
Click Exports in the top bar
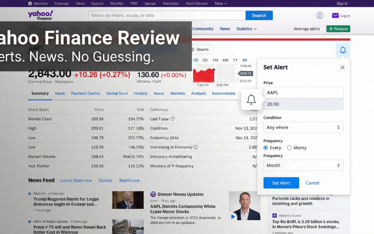pos(98,3)
